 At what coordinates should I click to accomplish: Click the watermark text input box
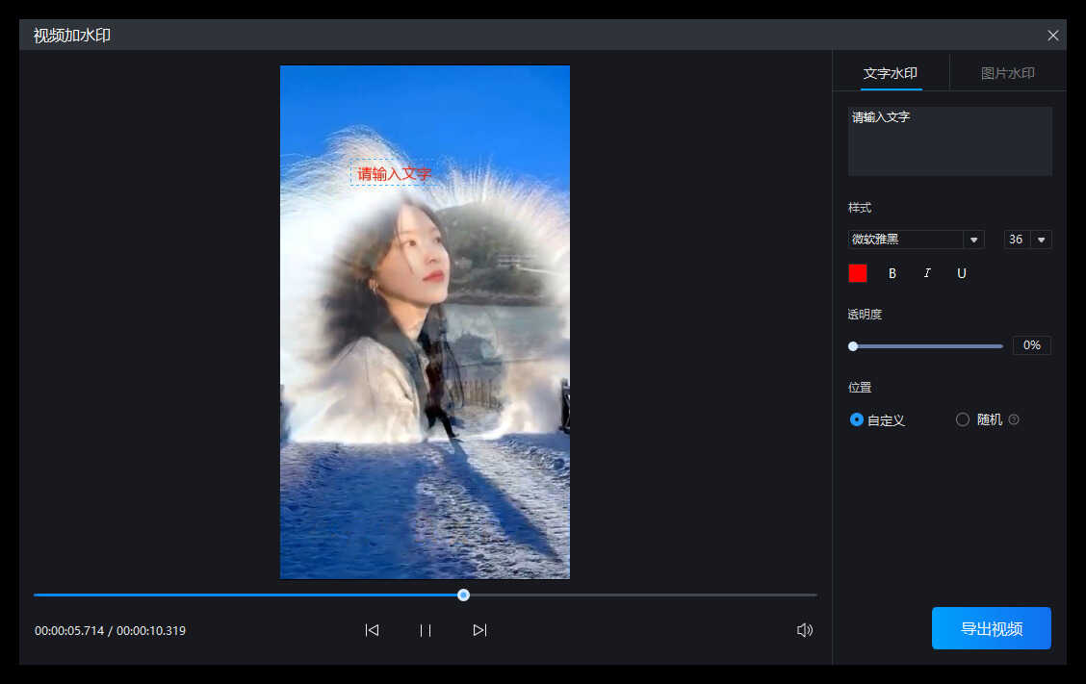[x=949, y=141]
